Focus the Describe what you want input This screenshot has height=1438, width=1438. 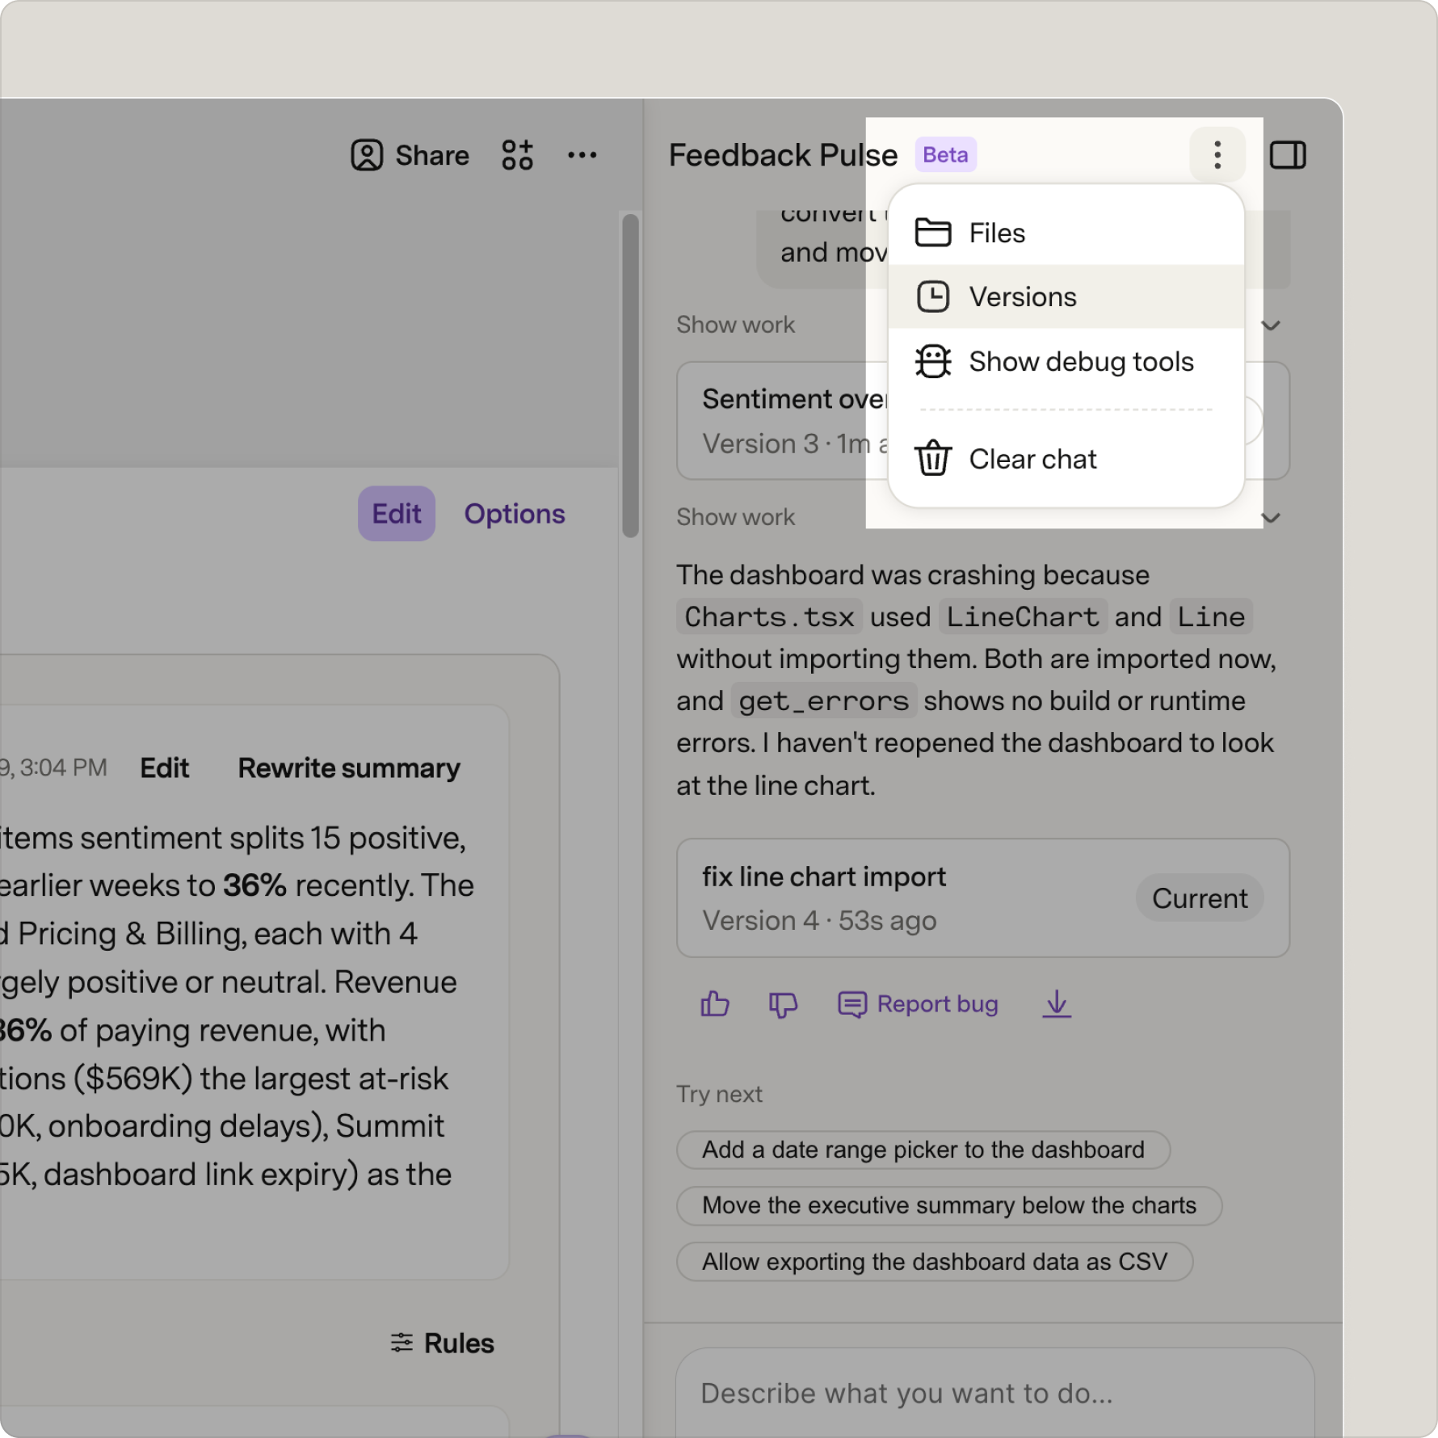(994, 1393)
